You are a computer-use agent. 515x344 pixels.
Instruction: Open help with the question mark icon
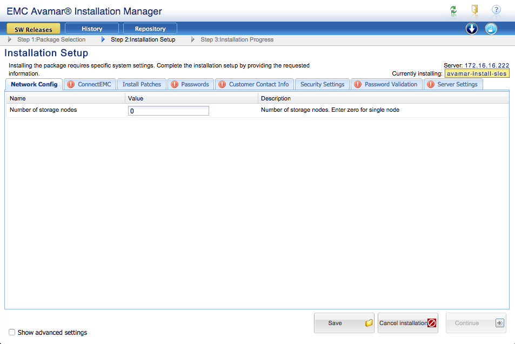click(x=496, y=10)
